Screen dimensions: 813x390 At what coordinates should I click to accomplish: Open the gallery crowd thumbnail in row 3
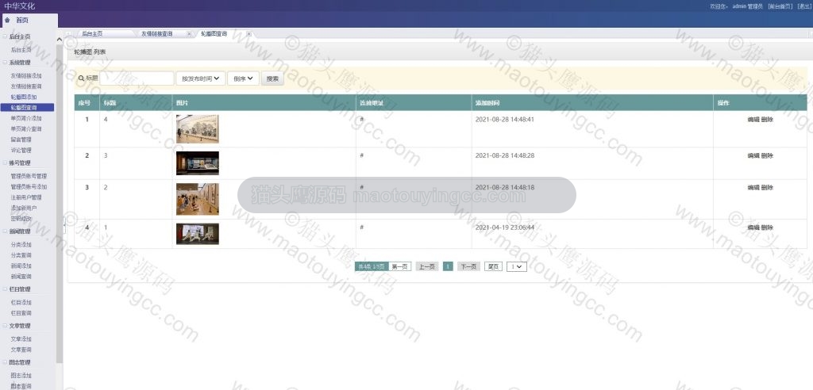pyautogui.click(x=198, y=199)
